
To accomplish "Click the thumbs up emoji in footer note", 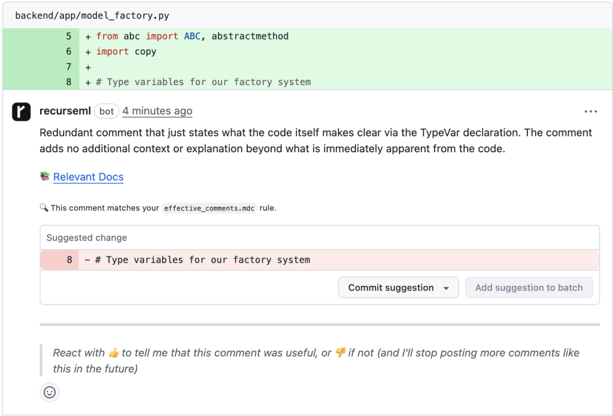I will pyautogui.click(x=114, y=353).
